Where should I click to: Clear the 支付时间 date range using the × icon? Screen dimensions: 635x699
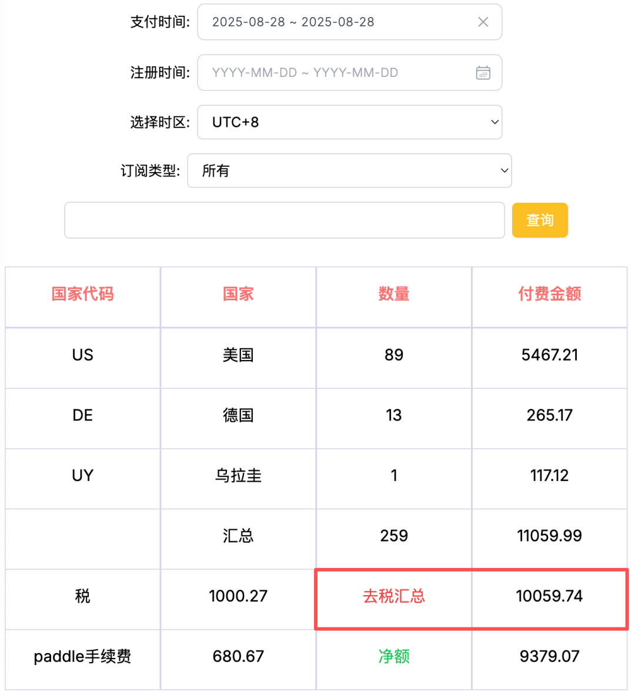[483, 22]
